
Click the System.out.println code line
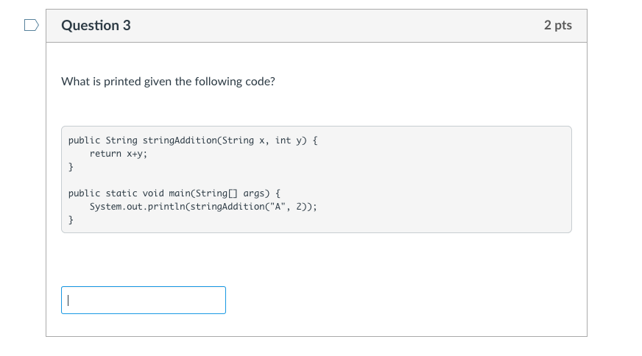coord(203,207)
